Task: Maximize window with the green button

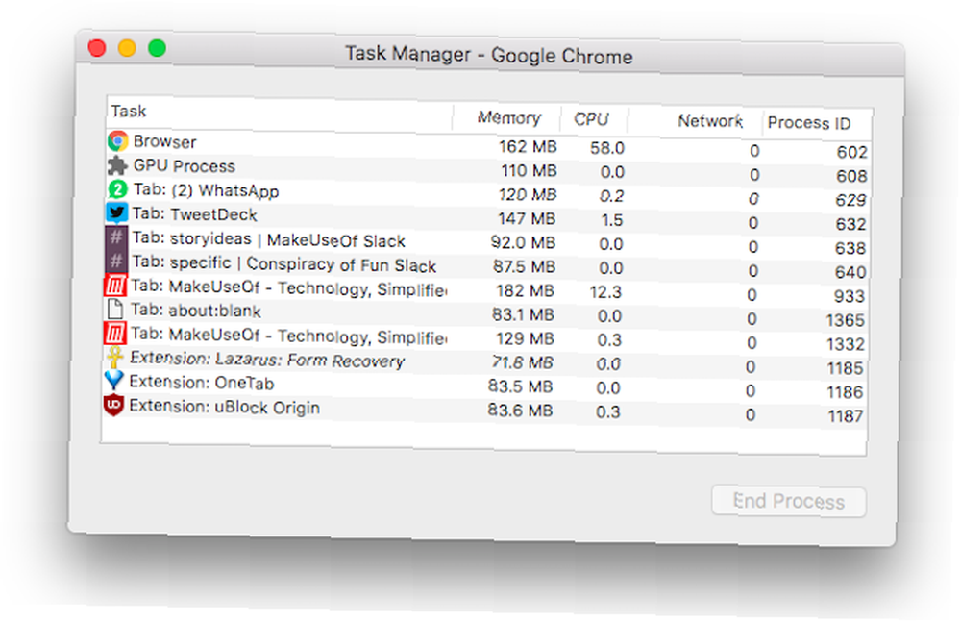Action: point(157,48)
